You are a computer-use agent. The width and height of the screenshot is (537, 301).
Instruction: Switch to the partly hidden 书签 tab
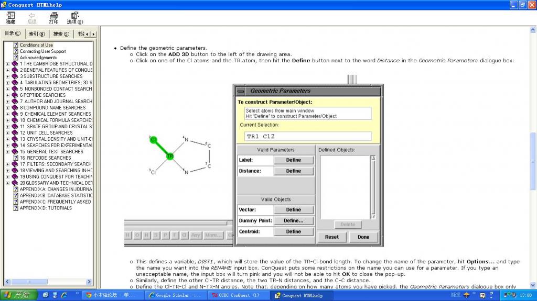pos(80,34)
